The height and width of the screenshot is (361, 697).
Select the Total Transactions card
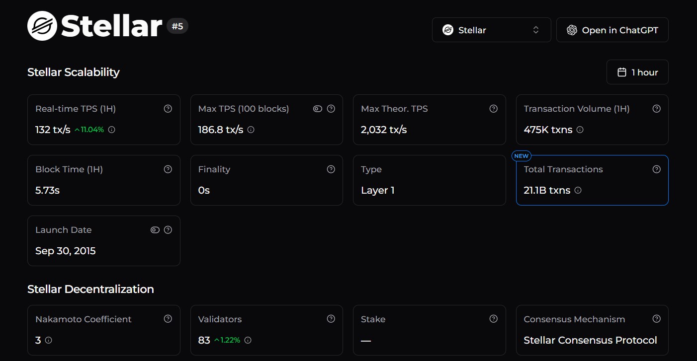click(592, 180)
